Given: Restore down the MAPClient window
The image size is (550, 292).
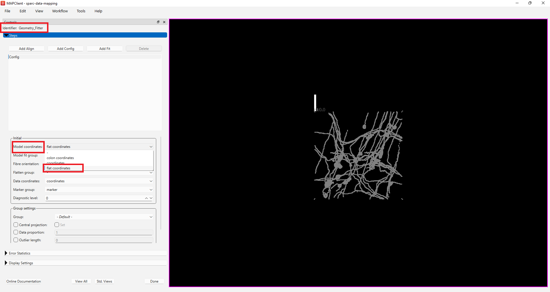Looking at the screenshot, I should pos(530,3).
